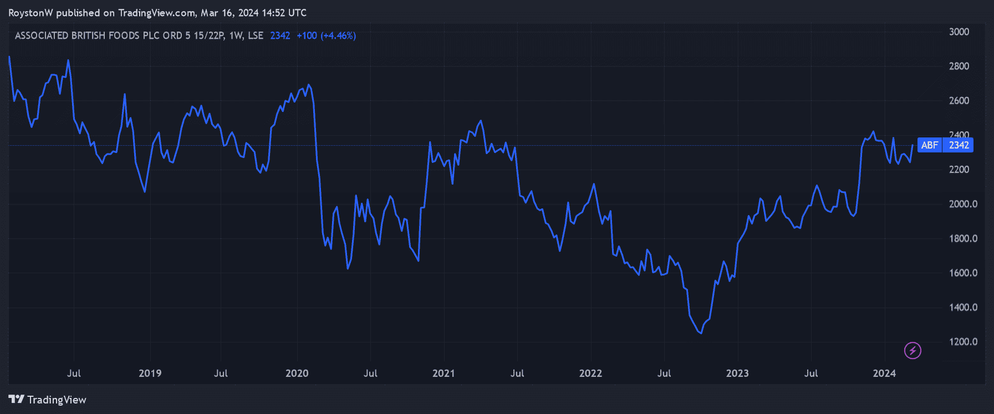Image resolution: width=994 pixels, height=414 pixels.
Task: Click the 2020 label on time axis
Action: [x=297, y=373]
